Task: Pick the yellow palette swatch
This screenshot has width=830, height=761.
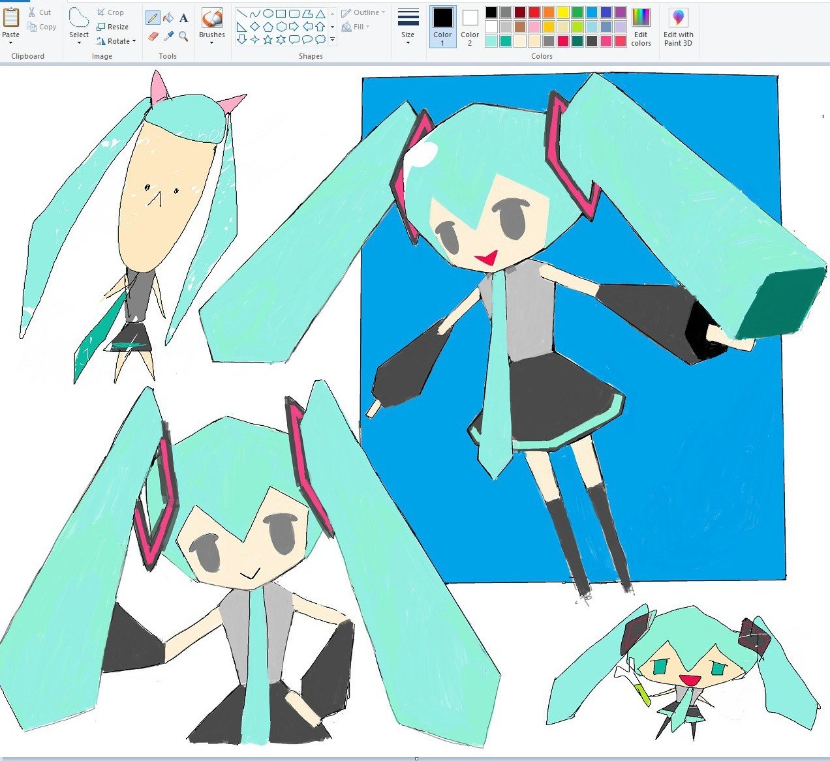Action: [563, 12]
